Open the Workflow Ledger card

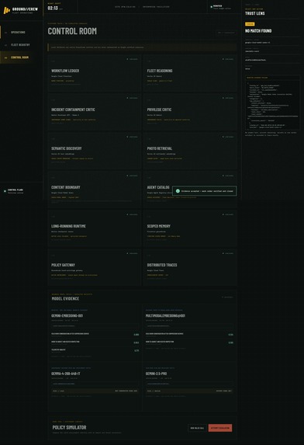pos(95,73)
